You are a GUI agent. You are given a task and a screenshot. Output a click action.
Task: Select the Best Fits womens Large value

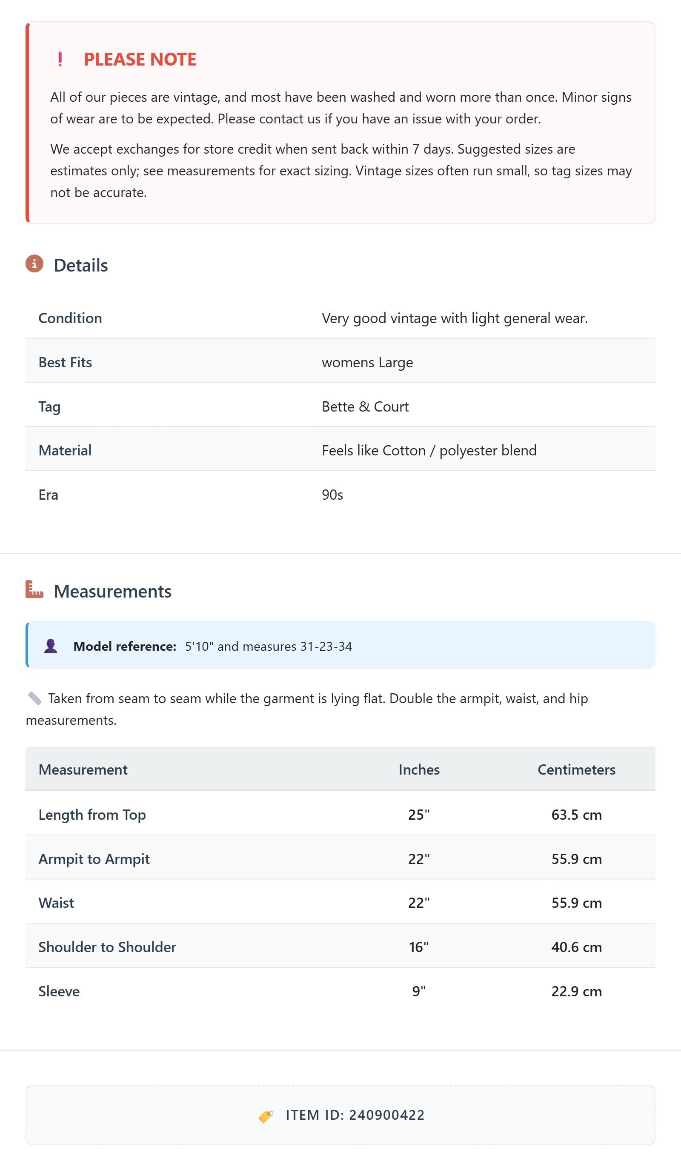point(367,363)
